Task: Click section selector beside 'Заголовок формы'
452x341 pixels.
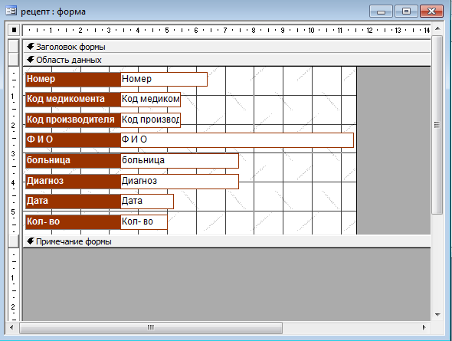Action: pos(14,47)
